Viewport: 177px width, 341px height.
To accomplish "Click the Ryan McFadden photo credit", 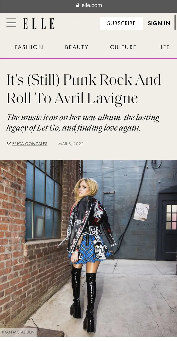I will pos(18,332).
